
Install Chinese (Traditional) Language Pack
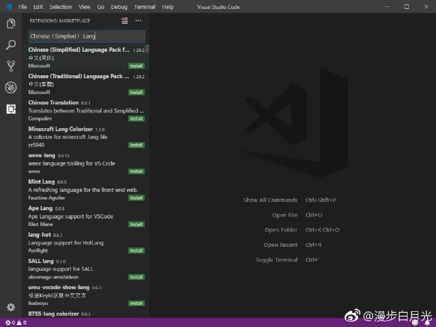[x=136, y=92]
